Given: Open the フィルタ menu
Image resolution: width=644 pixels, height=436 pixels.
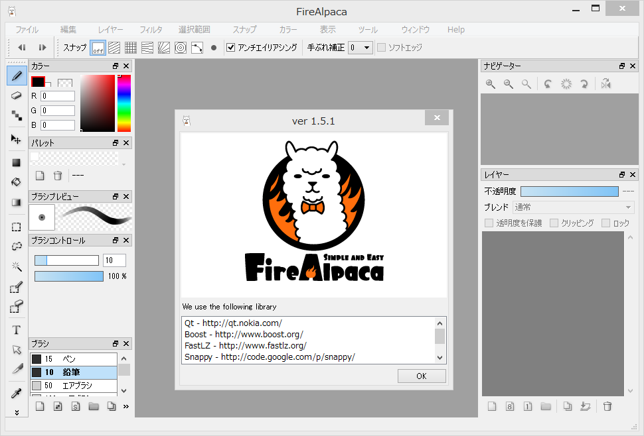Looking at the screenshot, I should click(x=151, y=29).
